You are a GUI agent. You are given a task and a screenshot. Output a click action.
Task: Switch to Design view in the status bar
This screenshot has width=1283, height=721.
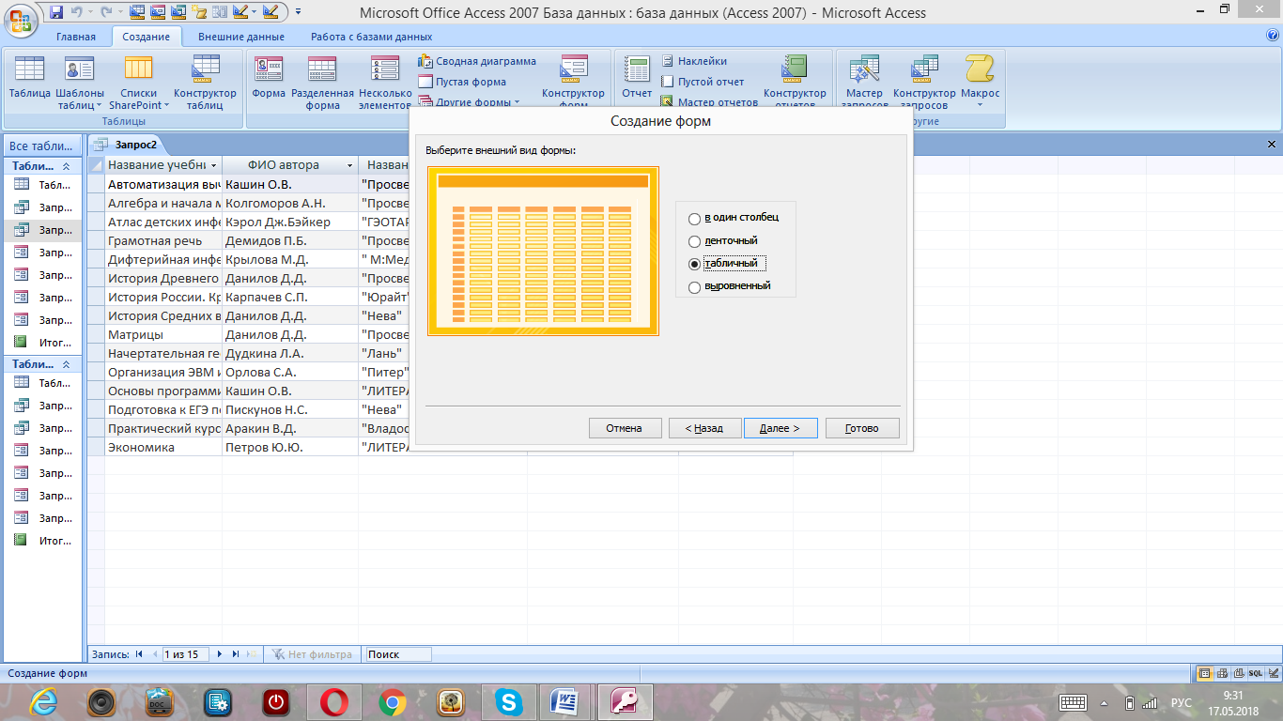(1272, 673)
